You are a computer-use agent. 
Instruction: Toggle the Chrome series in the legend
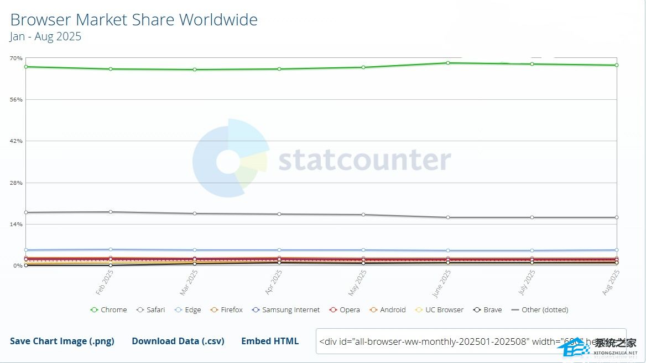(109, 310)
